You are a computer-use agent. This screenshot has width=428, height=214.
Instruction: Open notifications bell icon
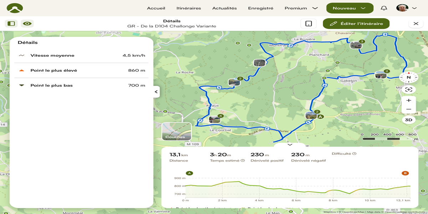pyautogui.click(x=384, y=8)
